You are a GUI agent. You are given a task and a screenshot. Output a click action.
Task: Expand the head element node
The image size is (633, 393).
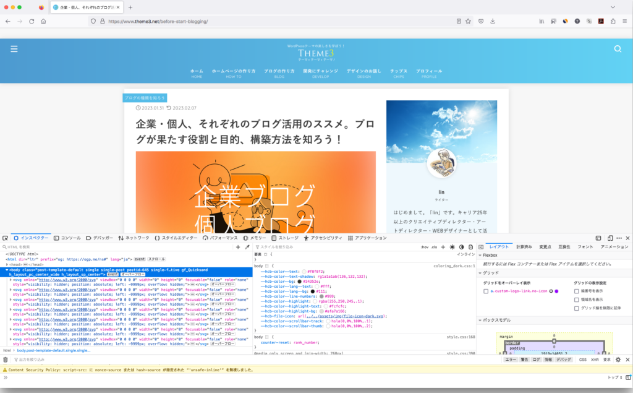7,264
